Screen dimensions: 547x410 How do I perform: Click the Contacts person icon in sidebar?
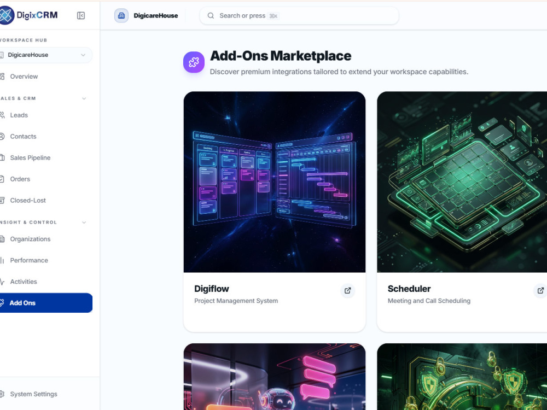2,136
